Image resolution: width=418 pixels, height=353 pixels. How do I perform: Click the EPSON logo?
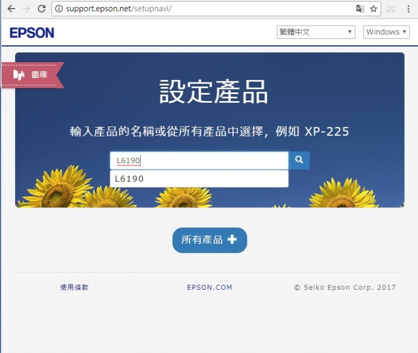[32, 33]
